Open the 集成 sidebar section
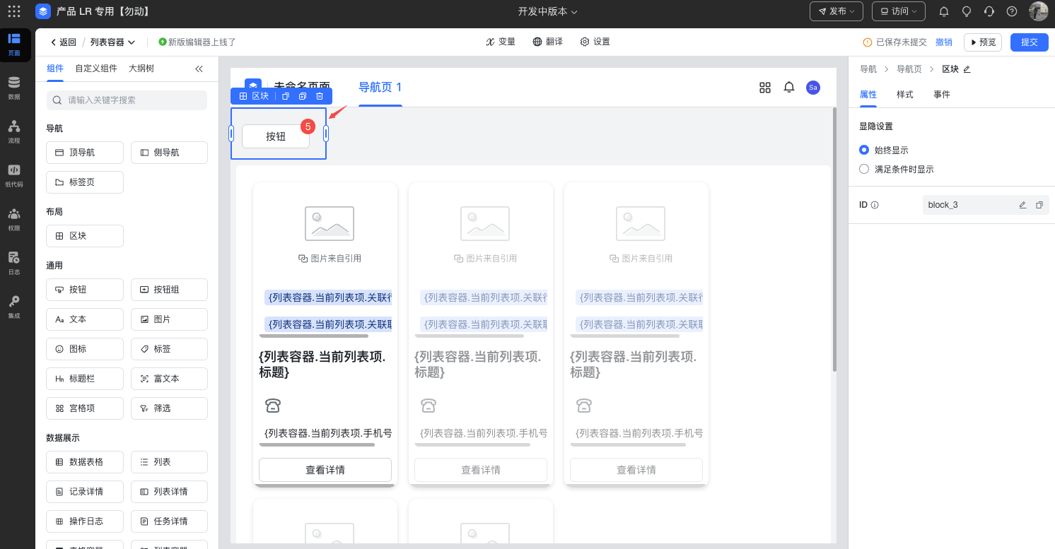 tap(14, 307)
